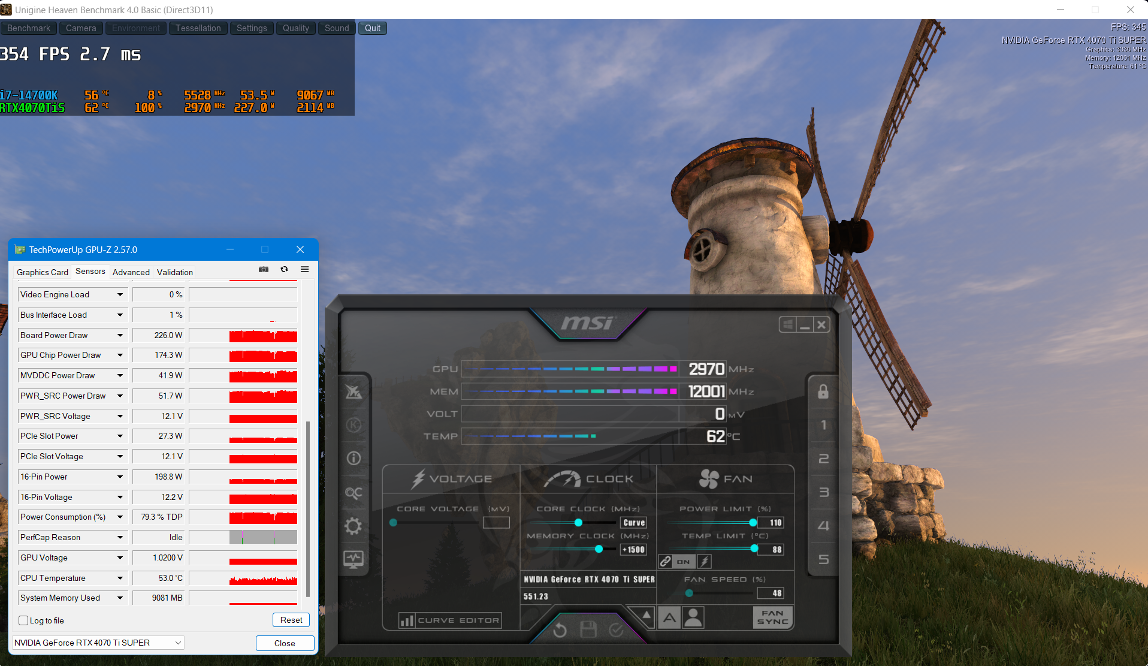Open the Camera menu in Heaven
Viewport: 1148px width, 666px height.
(x=81, y=28)
